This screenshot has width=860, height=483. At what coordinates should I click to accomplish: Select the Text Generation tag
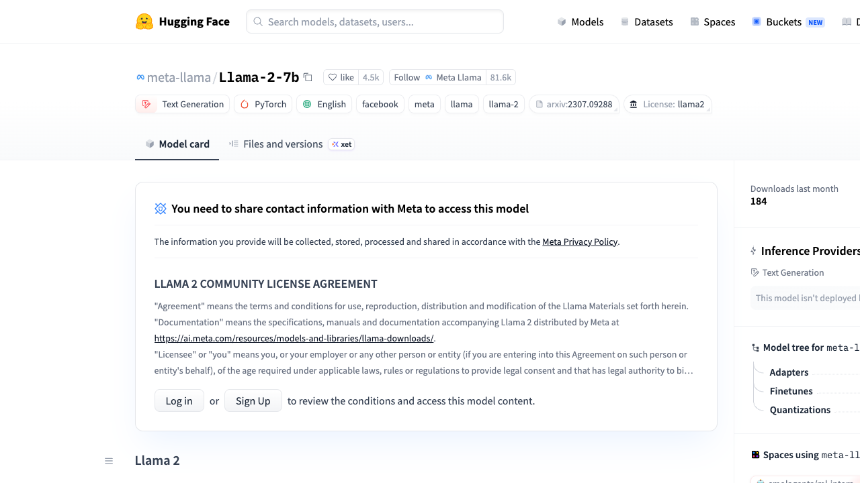coord(182,104)
